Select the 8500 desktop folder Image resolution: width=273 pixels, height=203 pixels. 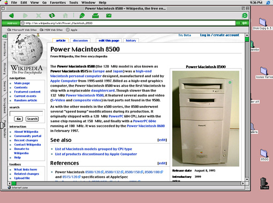tap(264, 155)
